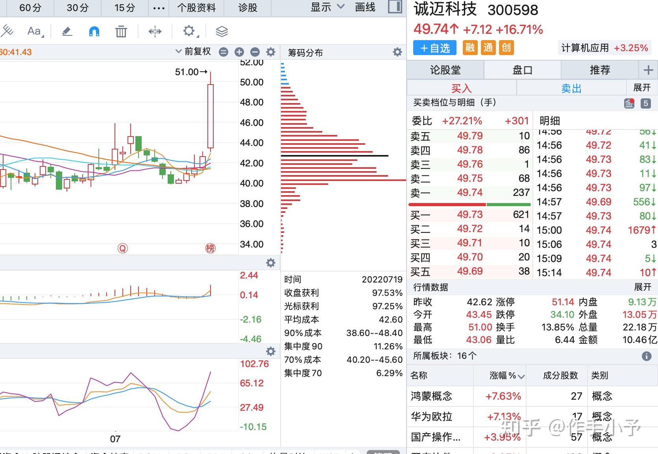The image size is (658, 454).
Task: Click the black average cost line in chips
Action: pos(335,156)
